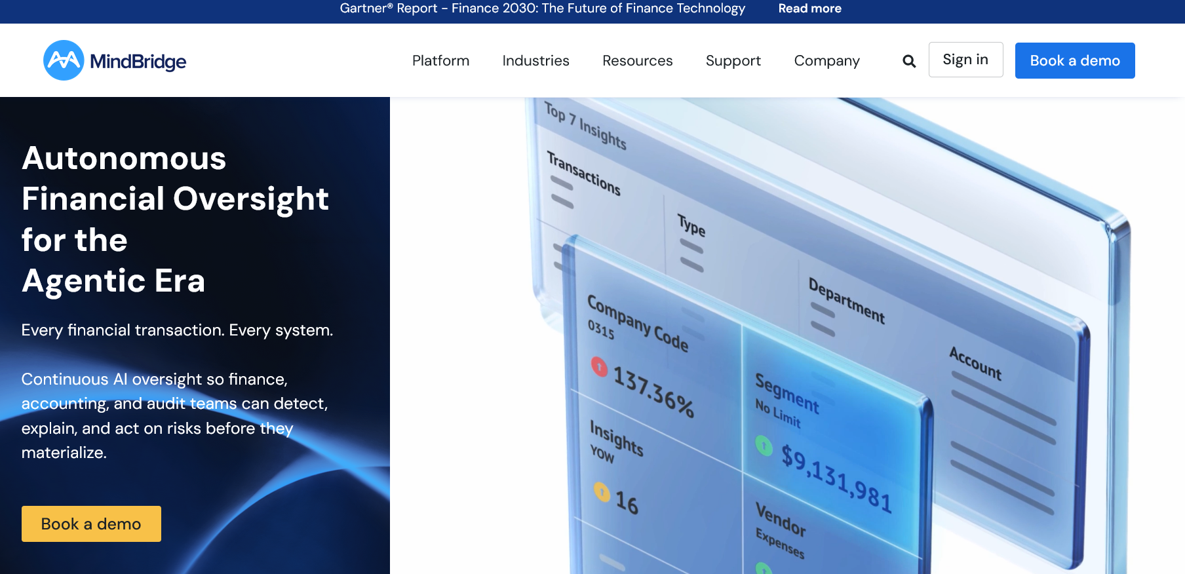The width and height of the screenshot is (1185, 574).
Task: Click the Gartner Report Finance 2030 banner text
Action: click(542, 9)
